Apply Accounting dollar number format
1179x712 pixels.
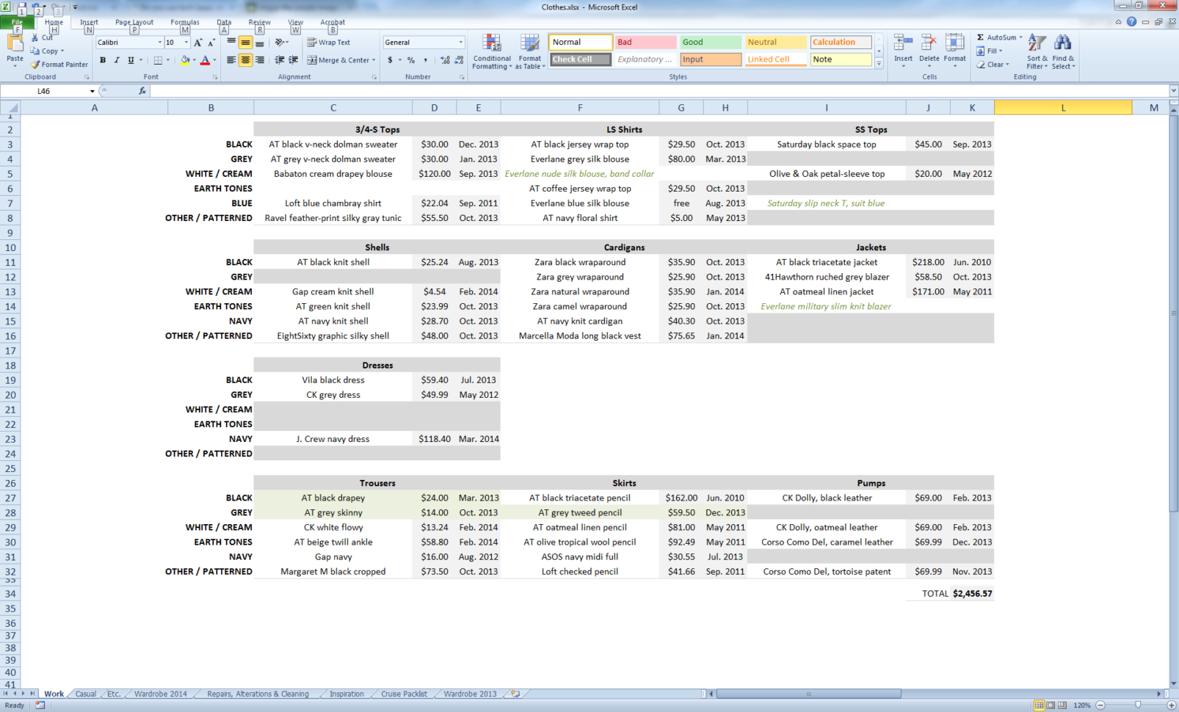pos(391,60)
